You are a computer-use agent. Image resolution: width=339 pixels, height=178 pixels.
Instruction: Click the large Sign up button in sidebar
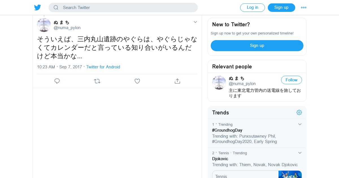[x=257, y=45]
